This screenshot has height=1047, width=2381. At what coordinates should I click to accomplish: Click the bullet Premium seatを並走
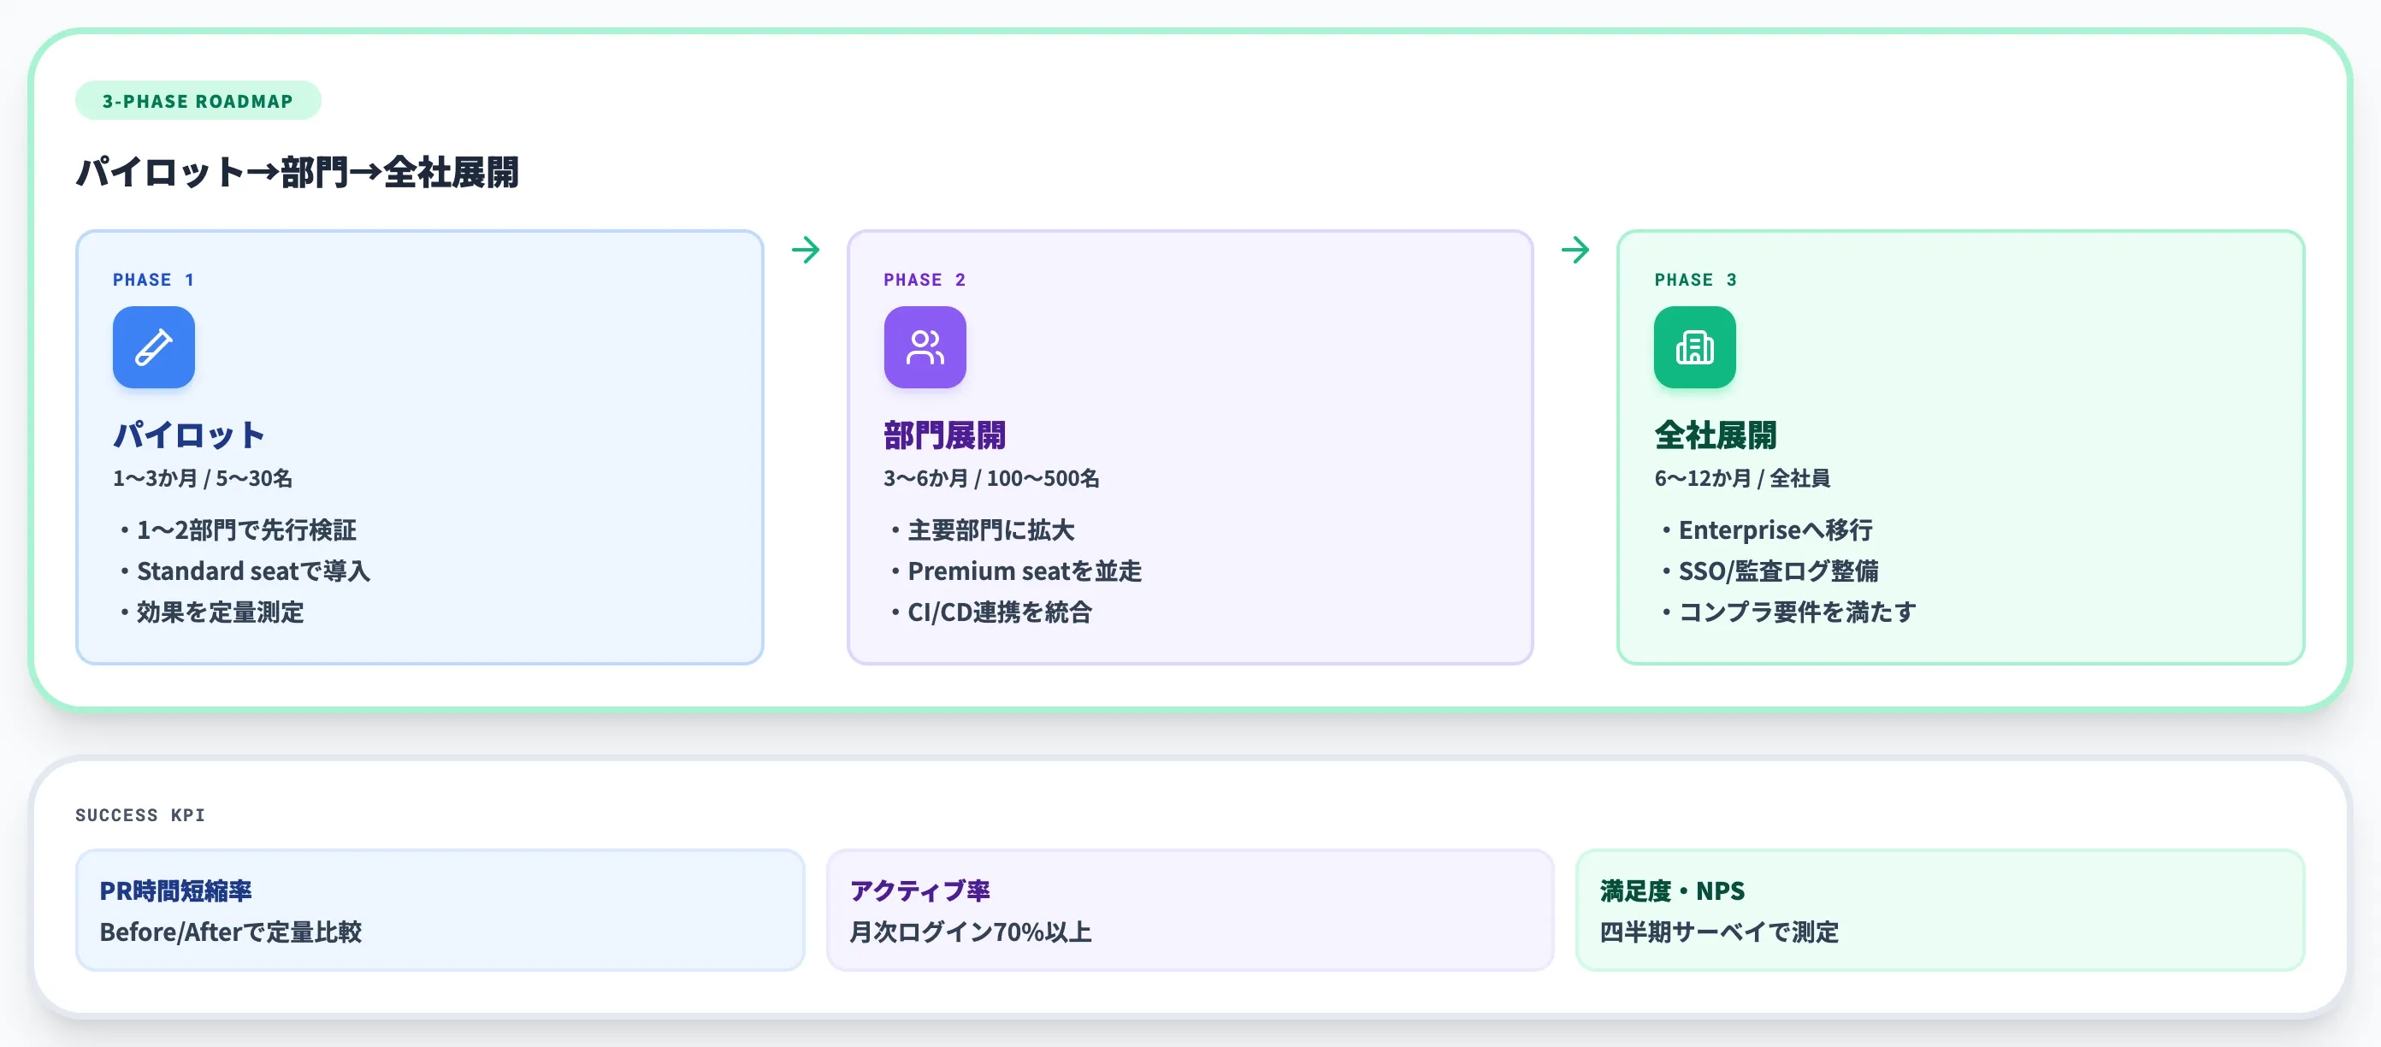pyautogui.click(x=1017, y=571)
